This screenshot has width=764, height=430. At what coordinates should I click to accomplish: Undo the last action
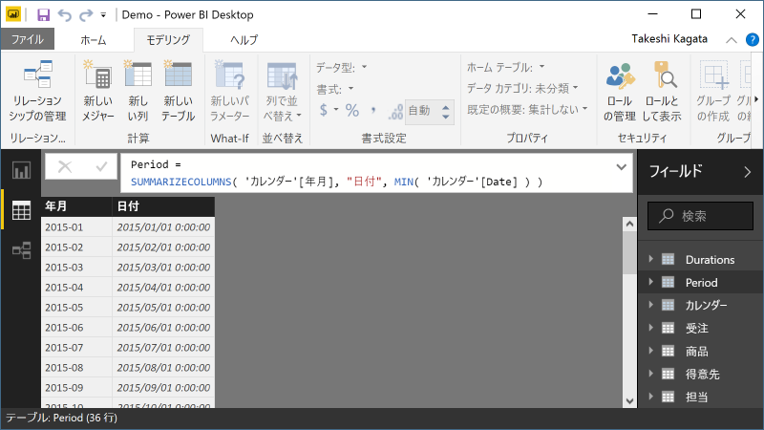click(x=64, y=15)
